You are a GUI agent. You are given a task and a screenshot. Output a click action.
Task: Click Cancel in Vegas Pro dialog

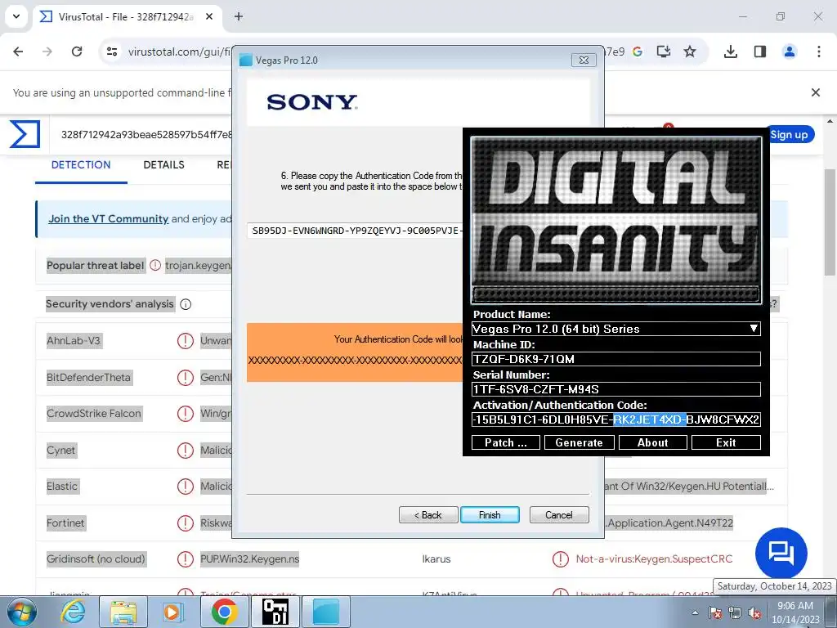[x=559, y=515]
